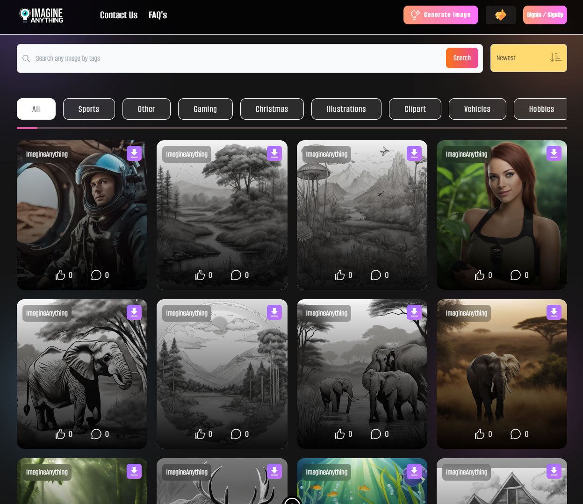
Task: Open comments on sepia savanna elephant image
Action: pos(516,434)
